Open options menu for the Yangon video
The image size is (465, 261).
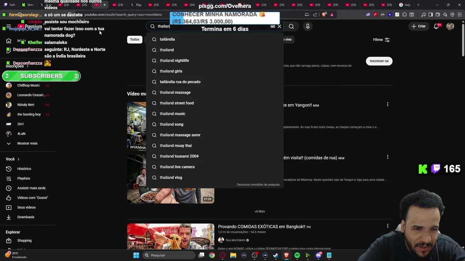click(388, 104)
